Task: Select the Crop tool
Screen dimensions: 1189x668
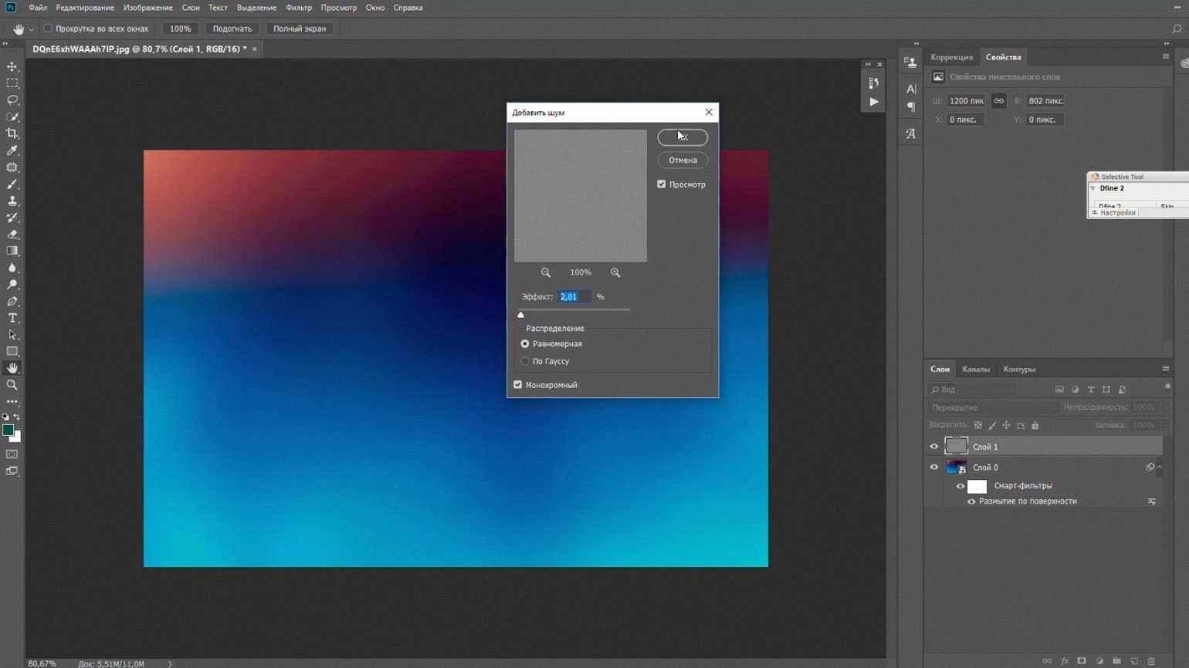Action: (x=12, y=134)
